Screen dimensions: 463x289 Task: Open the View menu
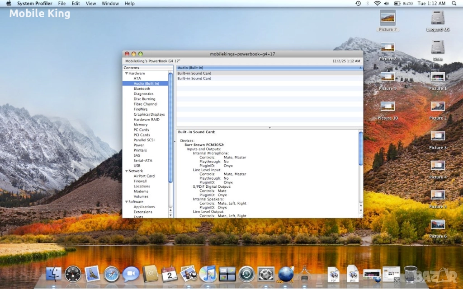coord(91,3)
